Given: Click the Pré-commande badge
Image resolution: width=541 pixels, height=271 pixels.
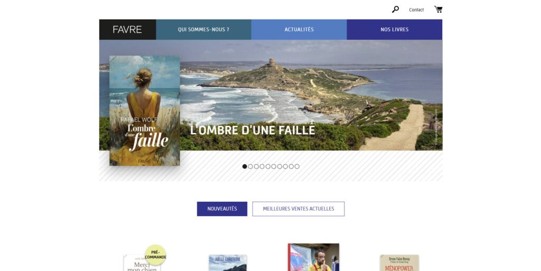Looking at the screenshot, I should pyautogui.click(x=155, y=255).
